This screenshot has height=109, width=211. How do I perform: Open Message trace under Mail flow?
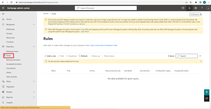tap(12, 51)
